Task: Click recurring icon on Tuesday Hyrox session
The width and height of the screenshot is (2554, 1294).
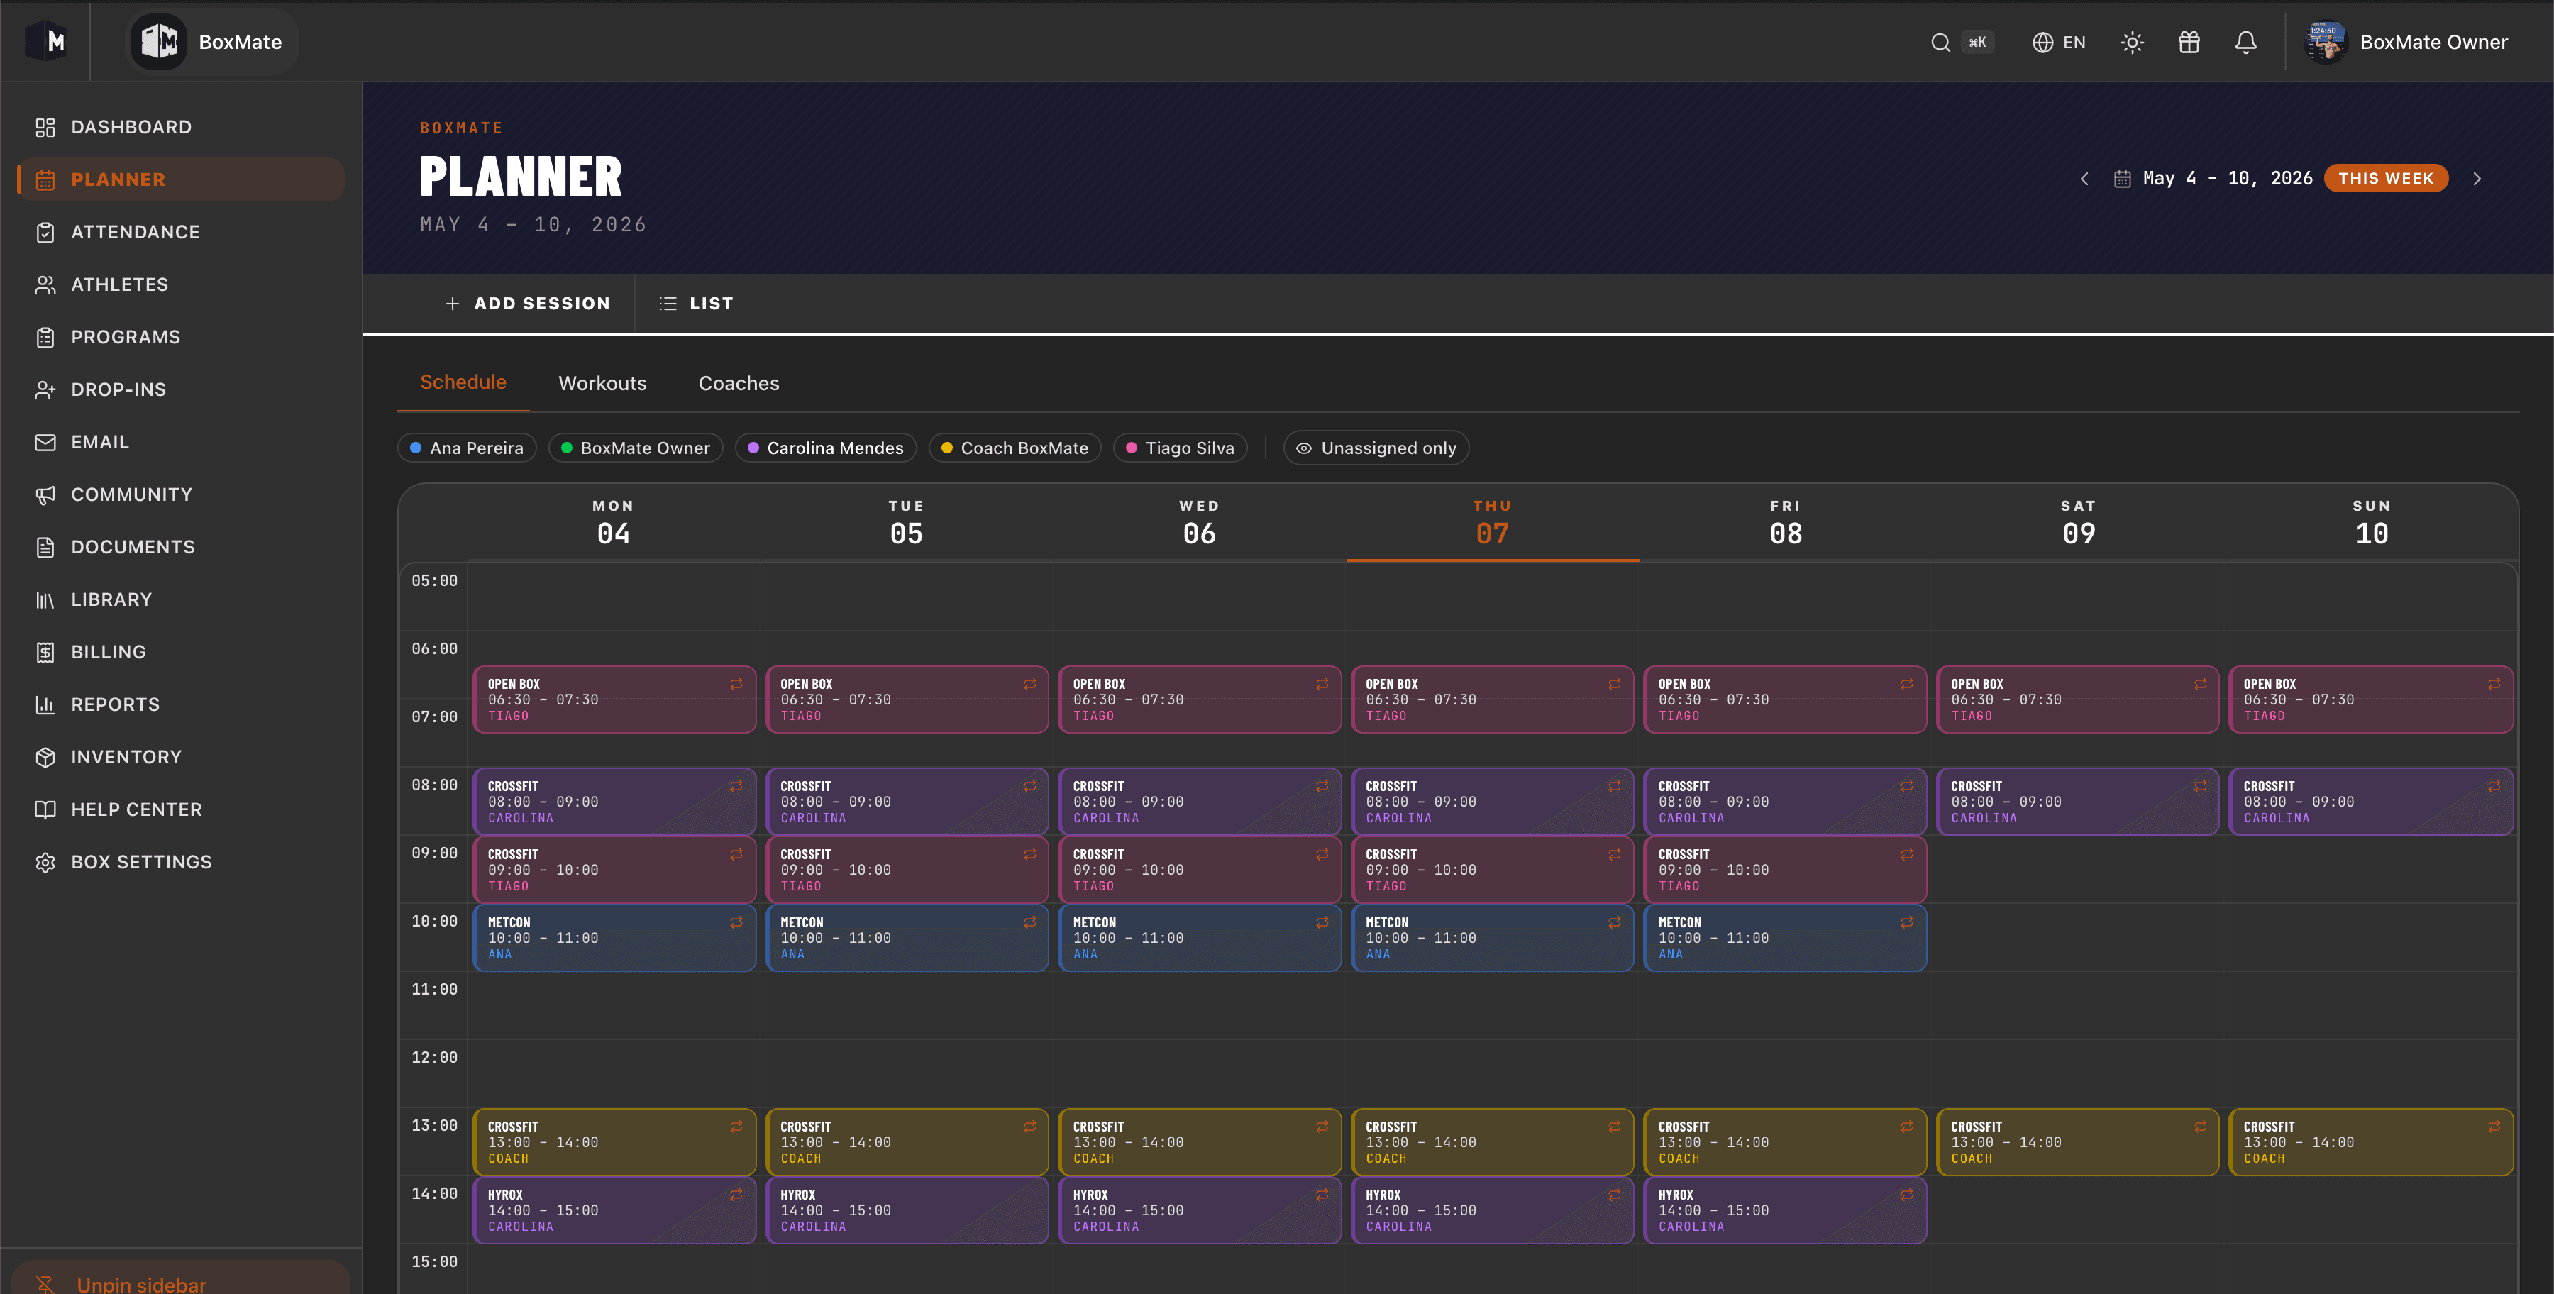Action: click(1030, 1195)
